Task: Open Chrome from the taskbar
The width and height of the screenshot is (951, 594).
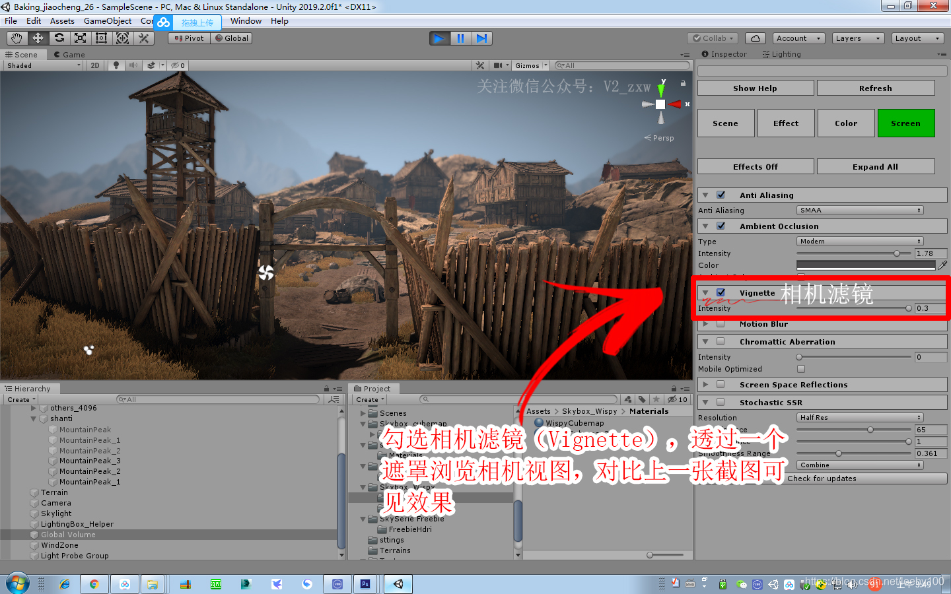Action: click(x=94, y=584)
